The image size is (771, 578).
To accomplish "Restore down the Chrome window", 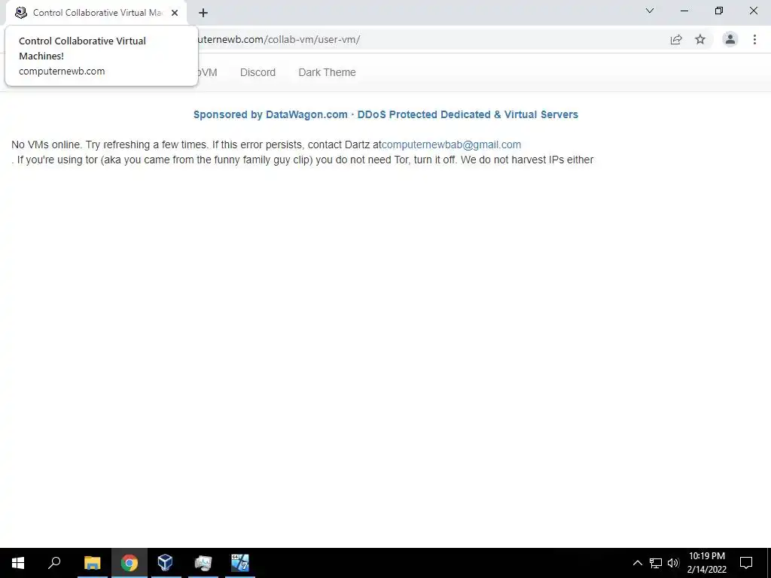I will click(x=719, y=11).
